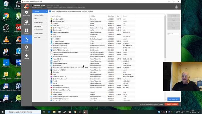The width and height of the screenshot is (202, 114).
Task: Click the Uninstall button on right panel
Action: [174, 16]
